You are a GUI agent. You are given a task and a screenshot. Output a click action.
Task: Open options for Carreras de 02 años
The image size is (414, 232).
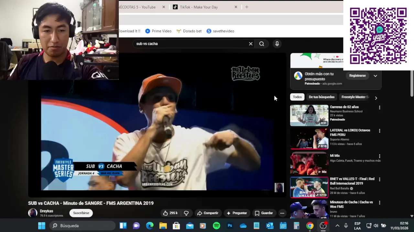coord(379,108)
